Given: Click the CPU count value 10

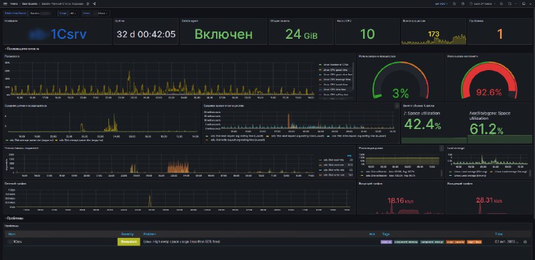Looking at the screenshot, I should [367, 34].
